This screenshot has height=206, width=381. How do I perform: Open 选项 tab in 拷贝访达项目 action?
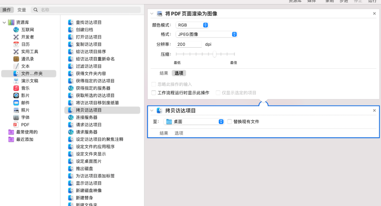(179, 133)
